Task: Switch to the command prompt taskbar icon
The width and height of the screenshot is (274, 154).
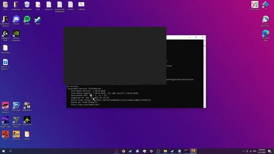Action: [x=186, y=151]
